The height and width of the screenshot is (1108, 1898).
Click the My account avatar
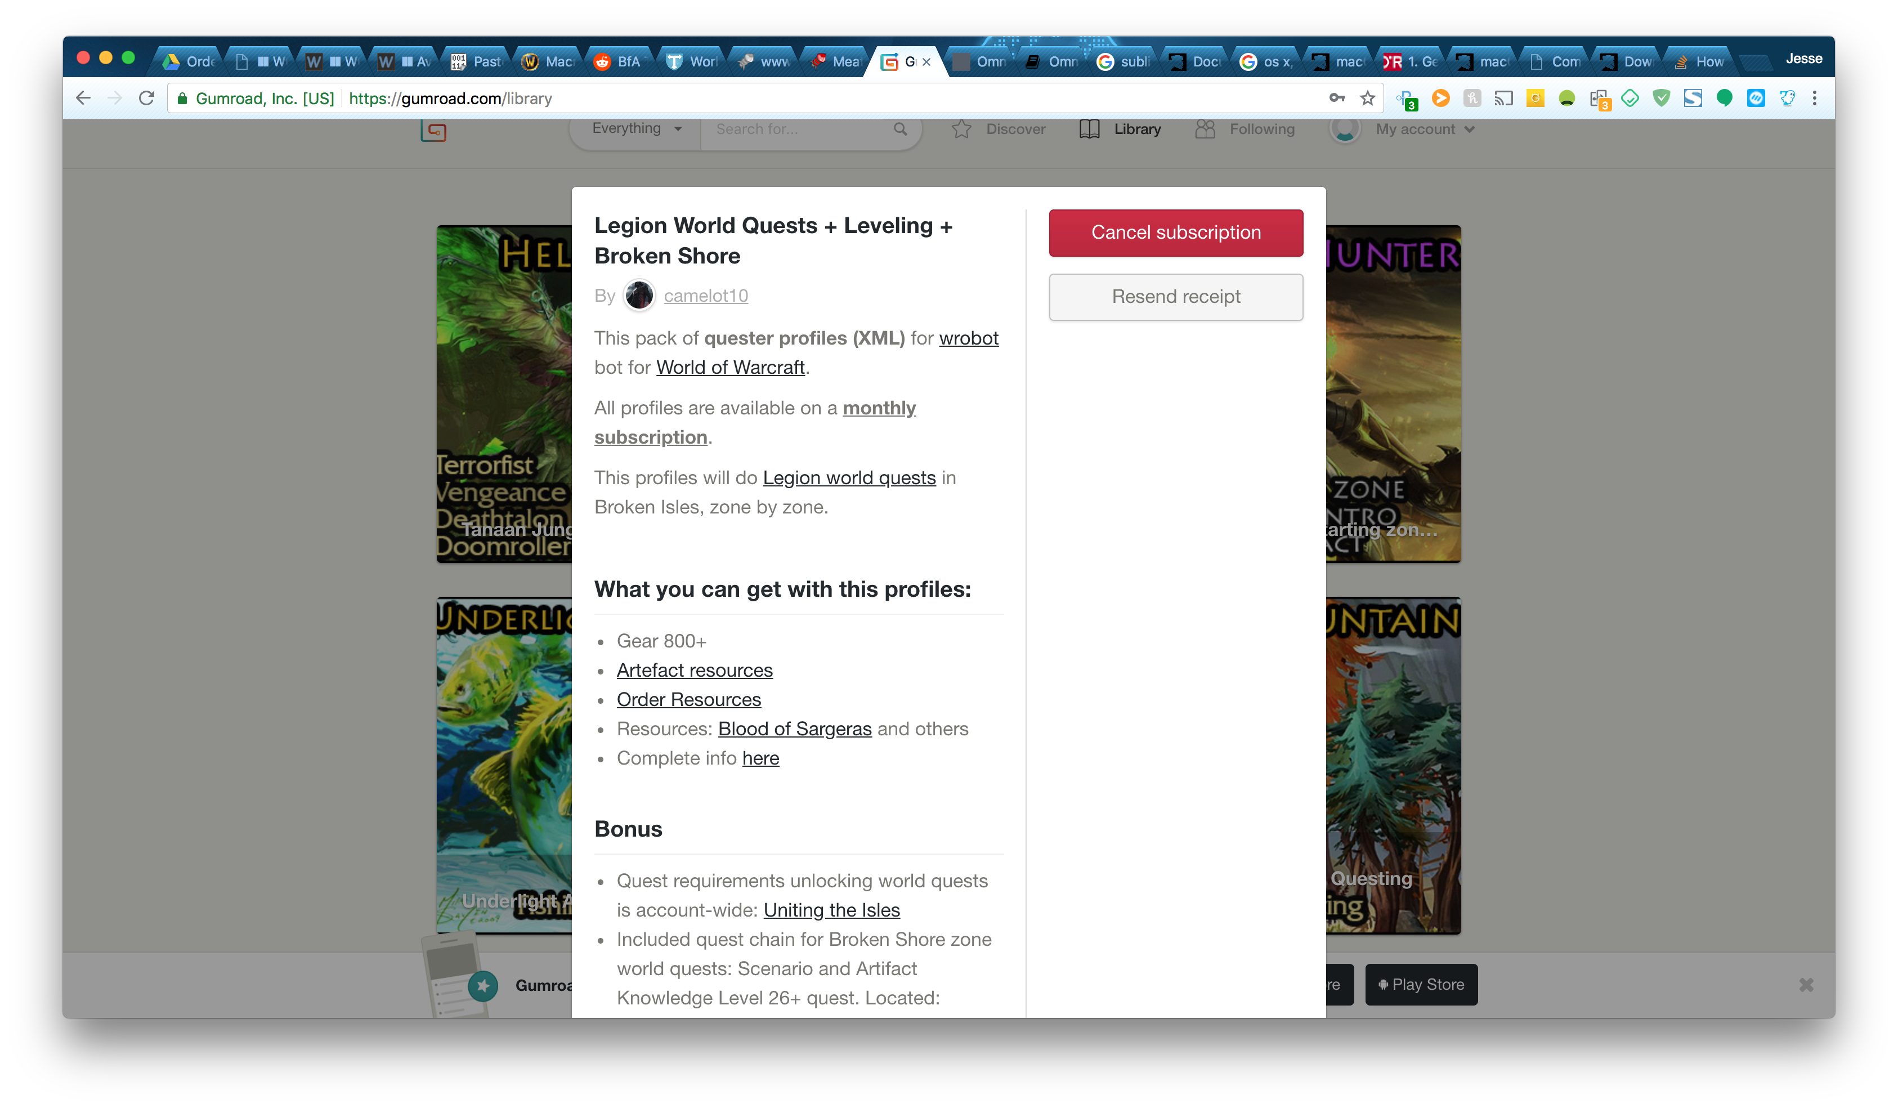1344,129
